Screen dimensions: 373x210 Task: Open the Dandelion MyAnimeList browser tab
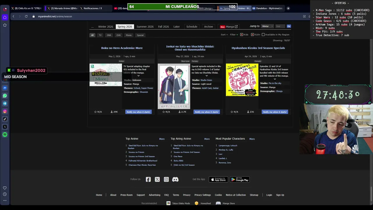(268, 8)
